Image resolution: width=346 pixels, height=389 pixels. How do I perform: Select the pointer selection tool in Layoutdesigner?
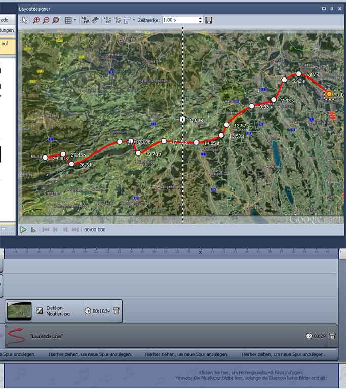click(24, 20)
